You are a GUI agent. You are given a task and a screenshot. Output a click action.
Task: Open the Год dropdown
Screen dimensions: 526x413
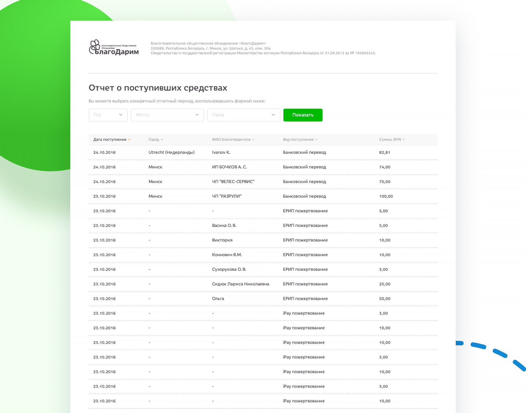tap(108, 115)
